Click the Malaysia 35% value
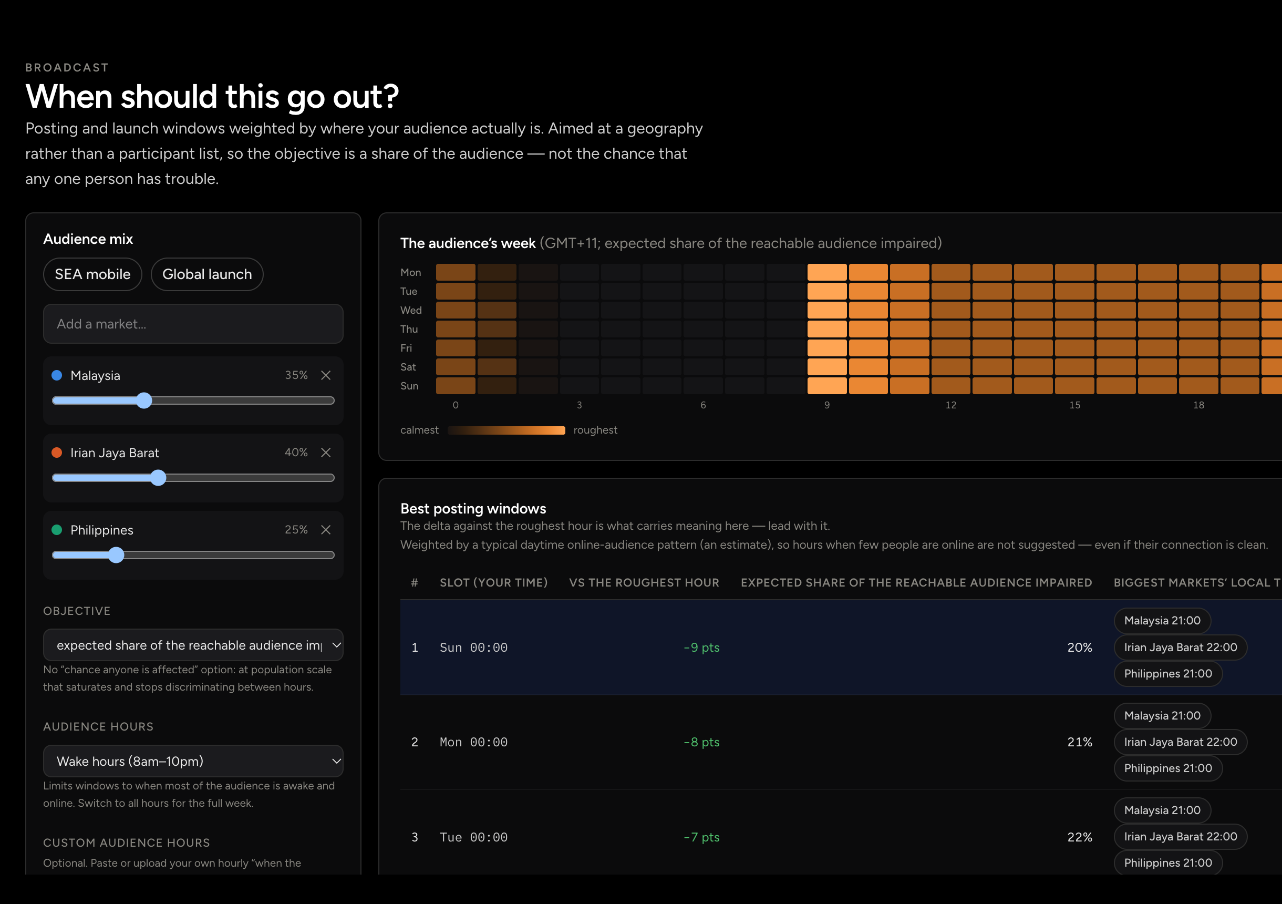This screenshot has height=904, width=1282. pyautogui.click(x=296, y=375)
